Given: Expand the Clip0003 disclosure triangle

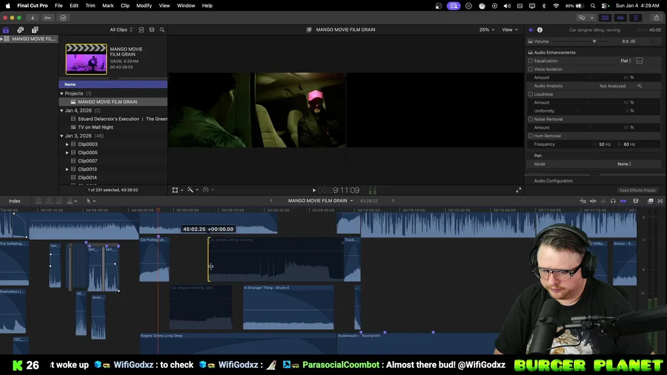Looking at the screenshot, I should 67,144.
